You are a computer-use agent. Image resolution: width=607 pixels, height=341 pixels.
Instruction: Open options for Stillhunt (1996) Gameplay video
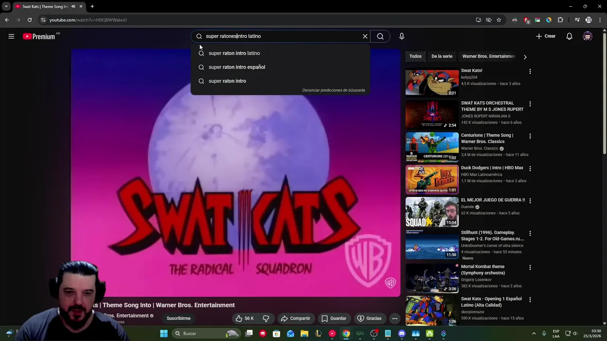pos(530,233)
